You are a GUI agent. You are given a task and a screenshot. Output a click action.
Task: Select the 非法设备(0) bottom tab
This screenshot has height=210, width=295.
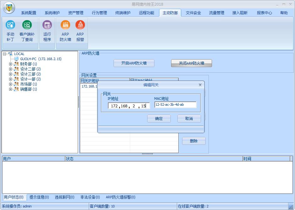point(90,197)
